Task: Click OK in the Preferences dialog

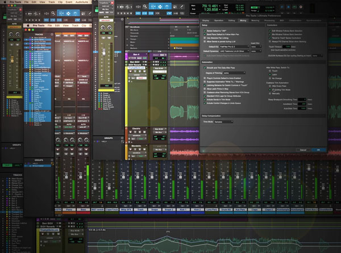Action: [x=319, y=150]
